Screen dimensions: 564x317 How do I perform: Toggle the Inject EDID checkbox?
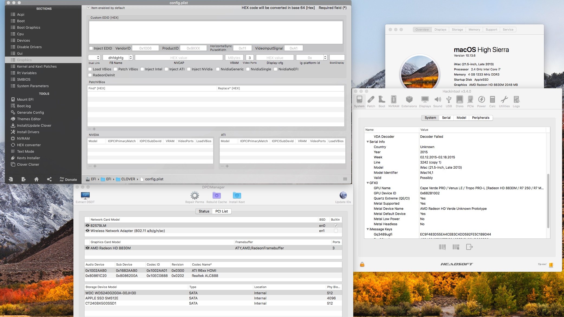91,48
